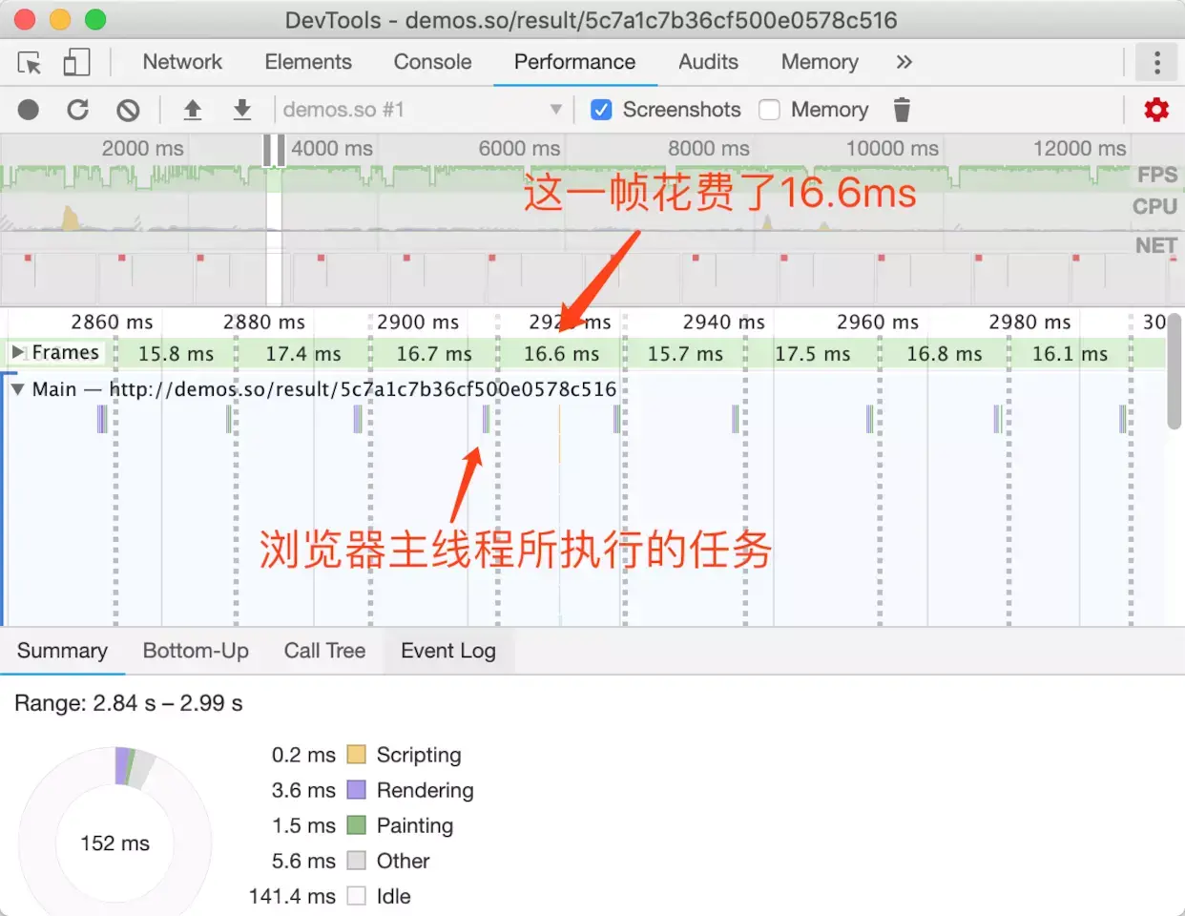Toggle the device toolbar icon
The width and height of the screenshot is (1185, 916).
(x=76, y=63)
